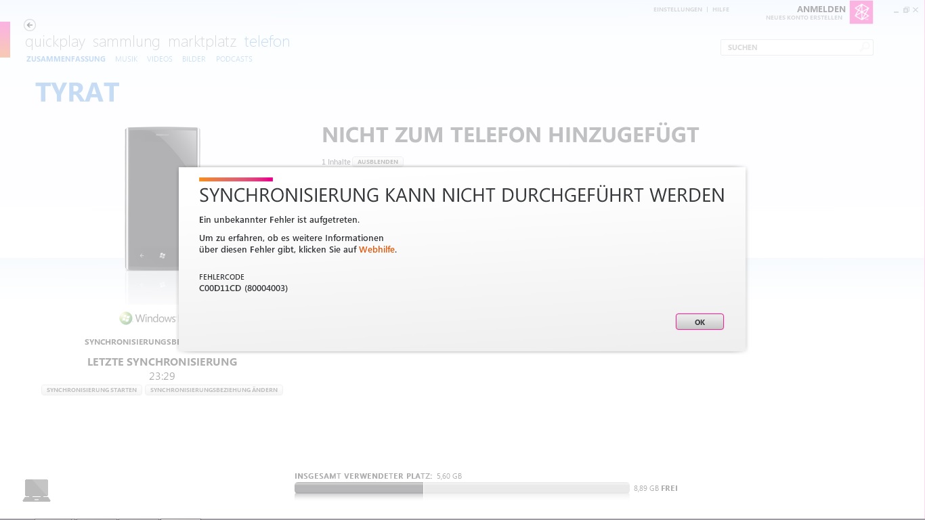Click Anmelden to sign in
This screenshot has width=925, height=520.
tap(821, 9)
